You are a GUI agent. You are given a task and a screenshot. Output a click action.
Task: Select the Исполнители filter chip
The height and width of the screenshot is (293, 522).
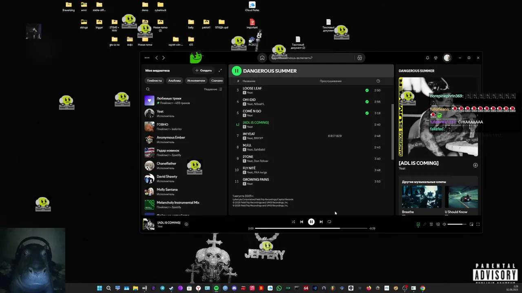[196, 81]
